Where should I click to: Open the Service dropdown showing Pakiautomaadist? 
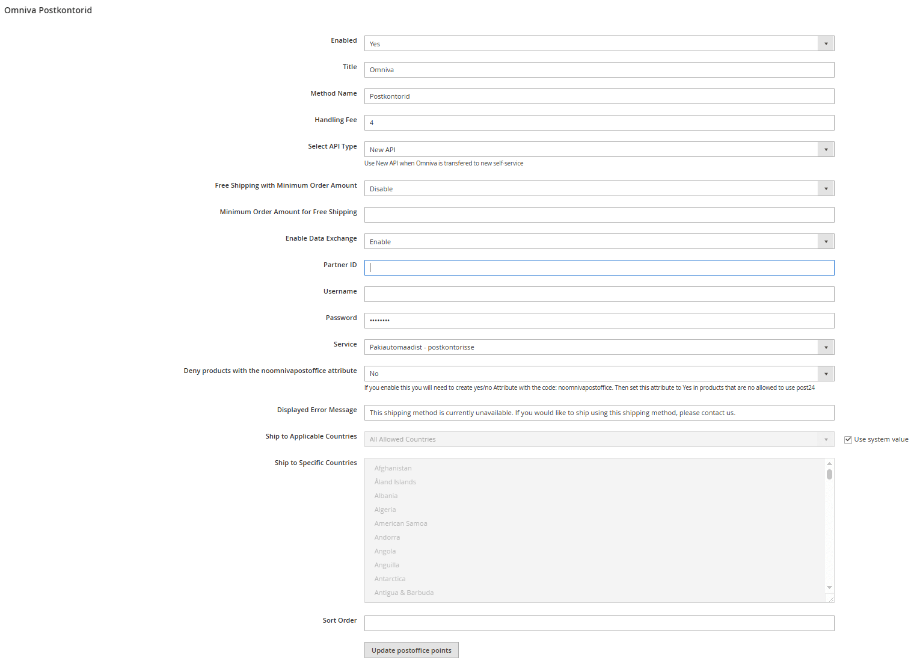(x=599, y=347)
